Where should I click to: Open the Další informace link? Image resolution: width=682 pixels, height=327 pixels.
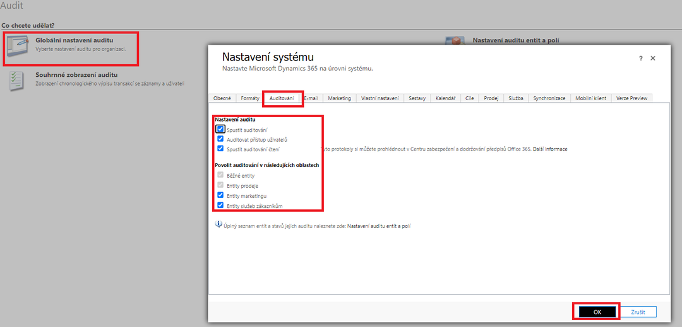tap(550, 149)
